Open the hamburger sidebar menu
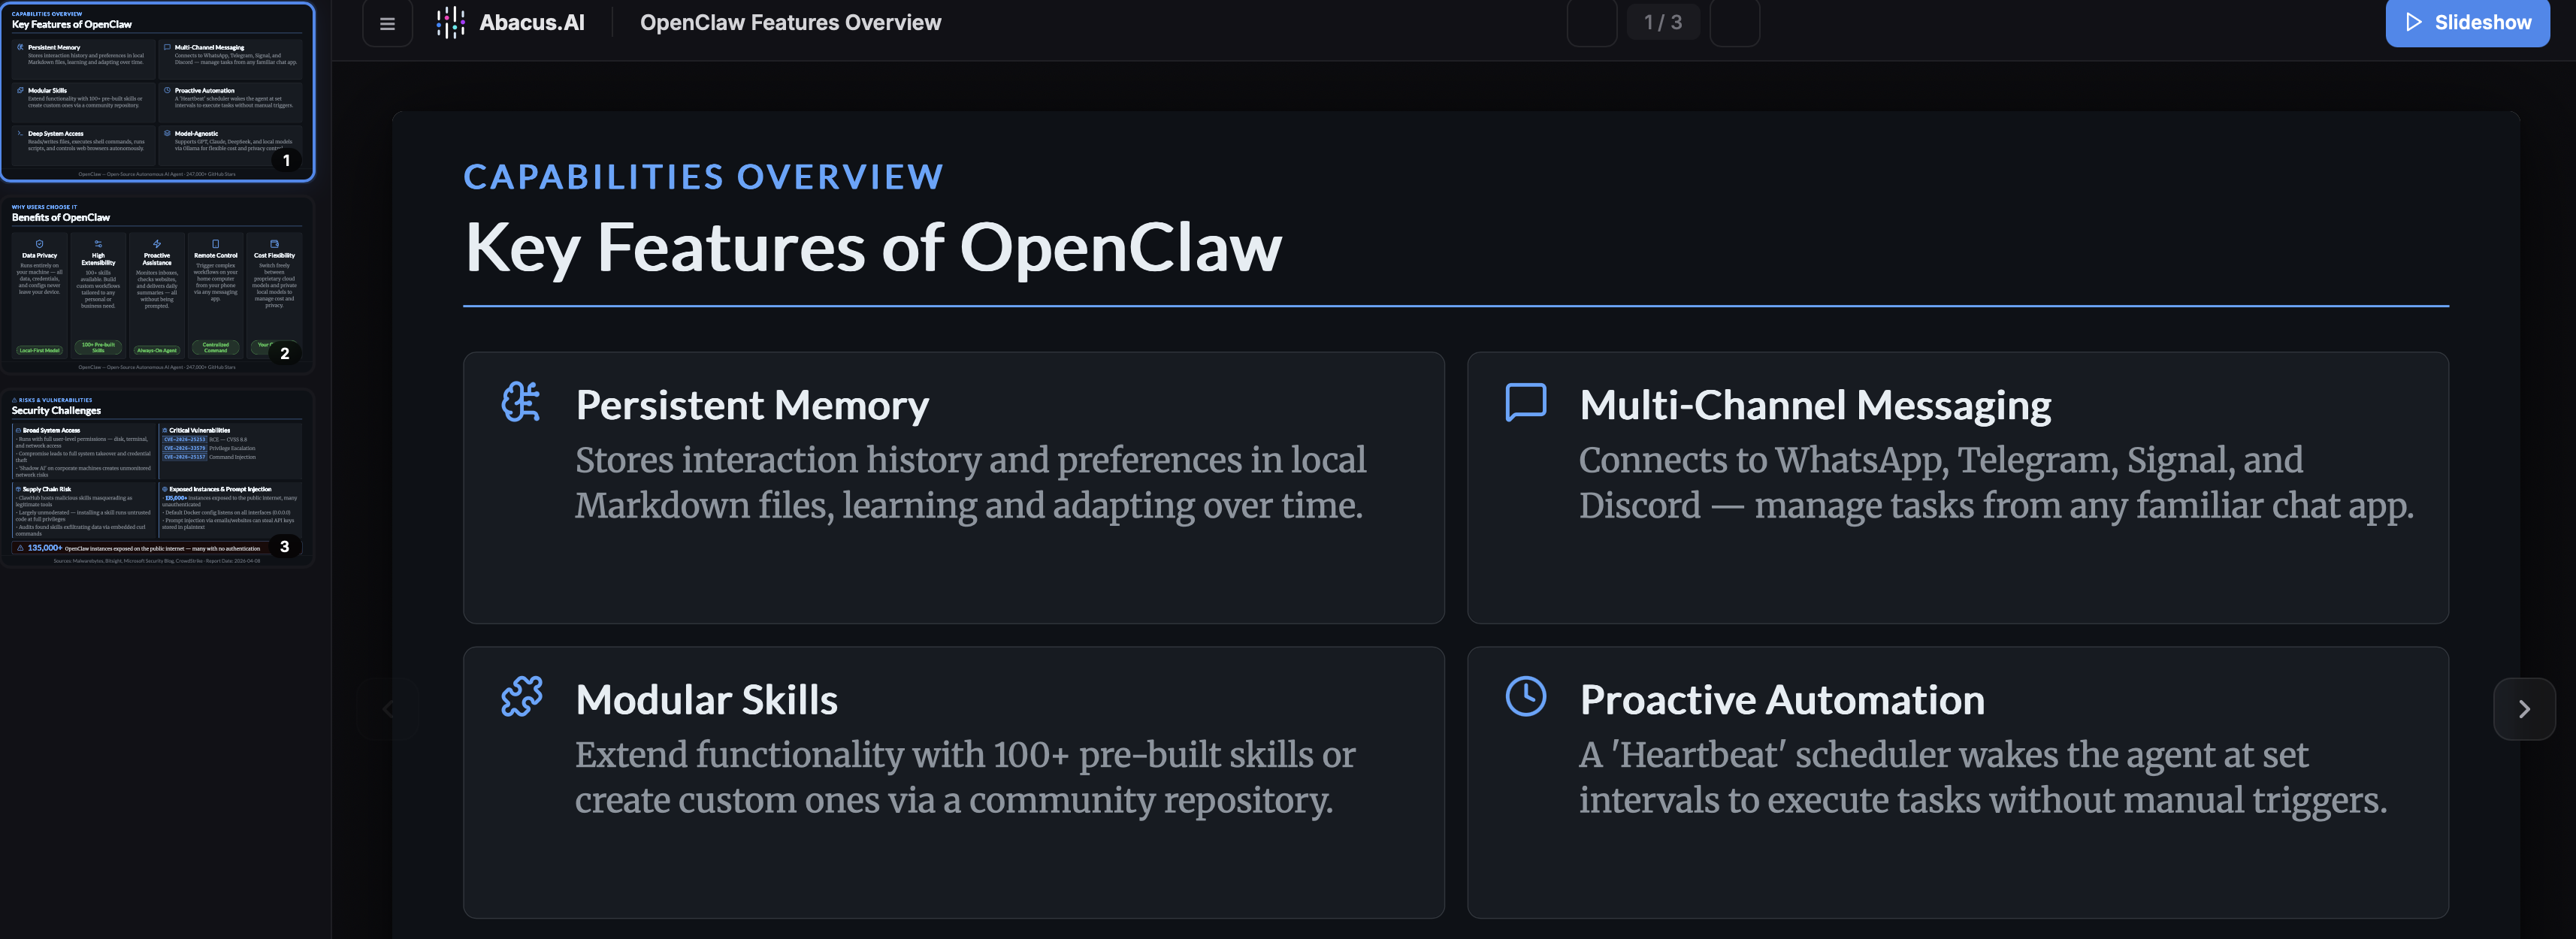 tap(387, 23)
